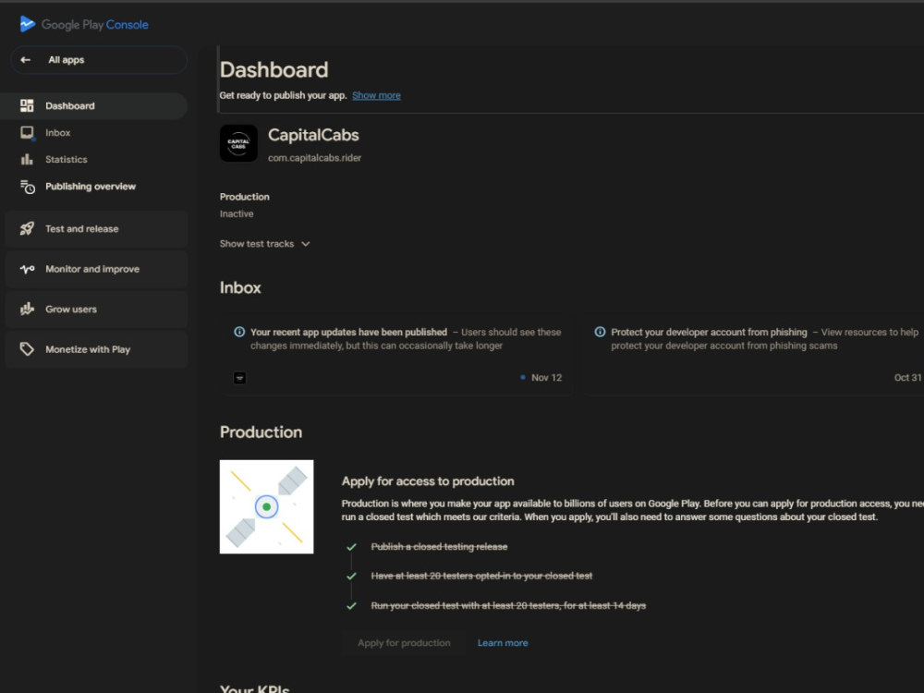Click the pulse icon for Monitor and improve
924x693 pixels.
click(x=27, y=269)
